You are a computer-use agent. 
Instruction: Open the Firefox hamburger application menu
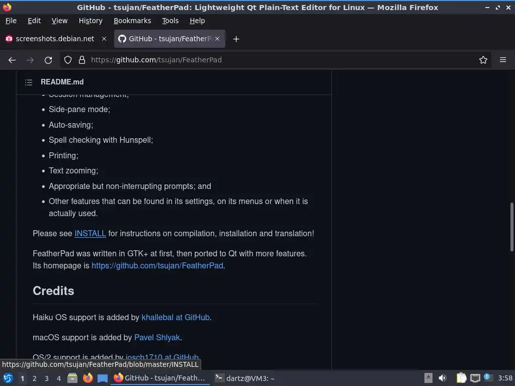coord(503,60)
